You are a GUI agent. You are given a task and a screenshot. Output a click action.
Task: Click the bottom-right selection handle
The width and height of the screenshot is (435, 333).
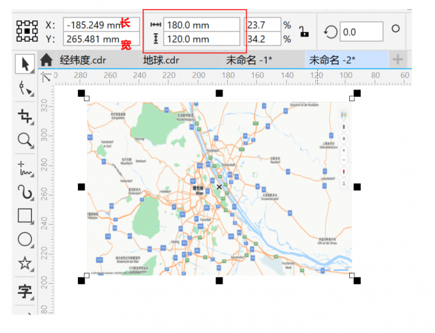coord(357,280)
